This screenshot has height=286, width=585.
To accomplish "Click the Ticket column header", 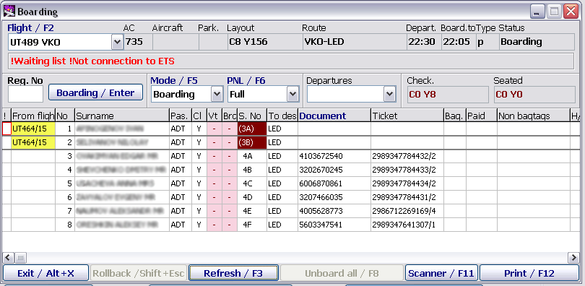I will pyautogui.click(x=407, y=116).
